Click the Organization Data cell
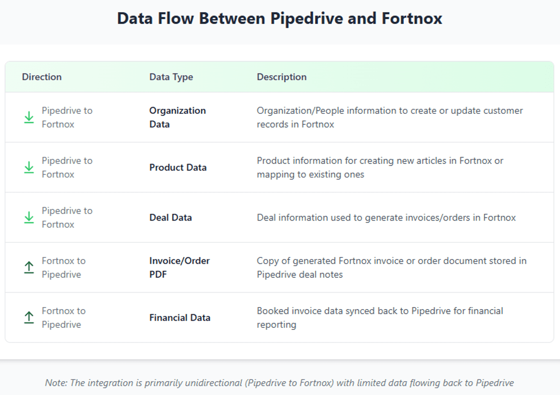560x395 pixels. tap(177, 117)
